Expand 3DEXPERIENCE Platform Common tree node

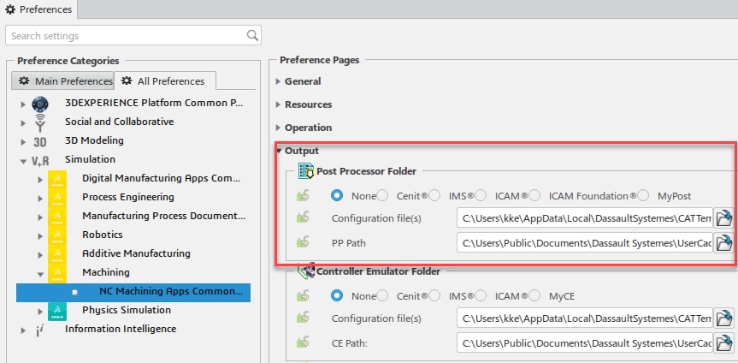coord(23,104)
